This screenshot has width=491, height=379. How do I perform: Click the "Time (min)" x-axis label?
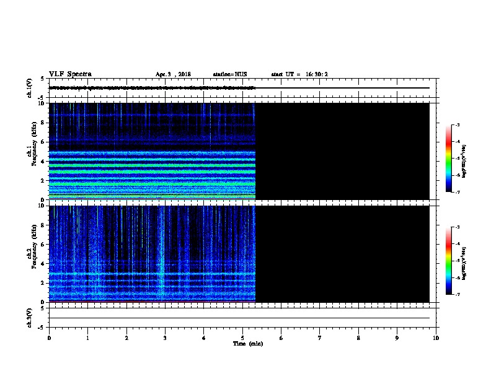pos(248,344)
